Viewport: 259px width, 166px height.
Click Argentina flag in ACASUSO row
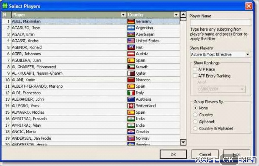(131, 28)
